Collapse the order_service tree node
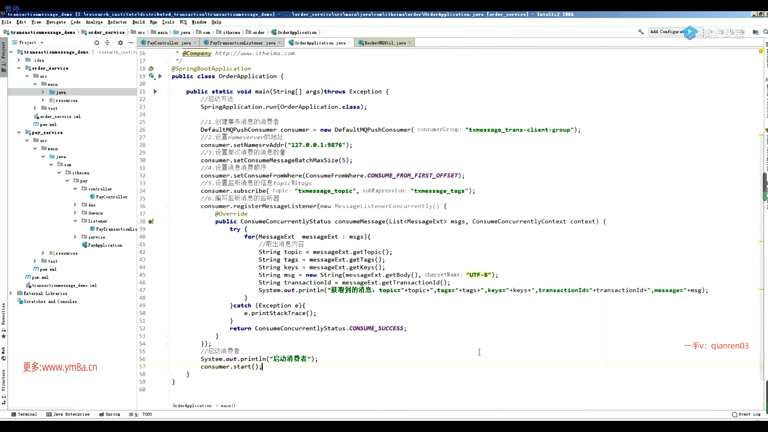Viewport: 768px width, 432px height. click(19, 68)
